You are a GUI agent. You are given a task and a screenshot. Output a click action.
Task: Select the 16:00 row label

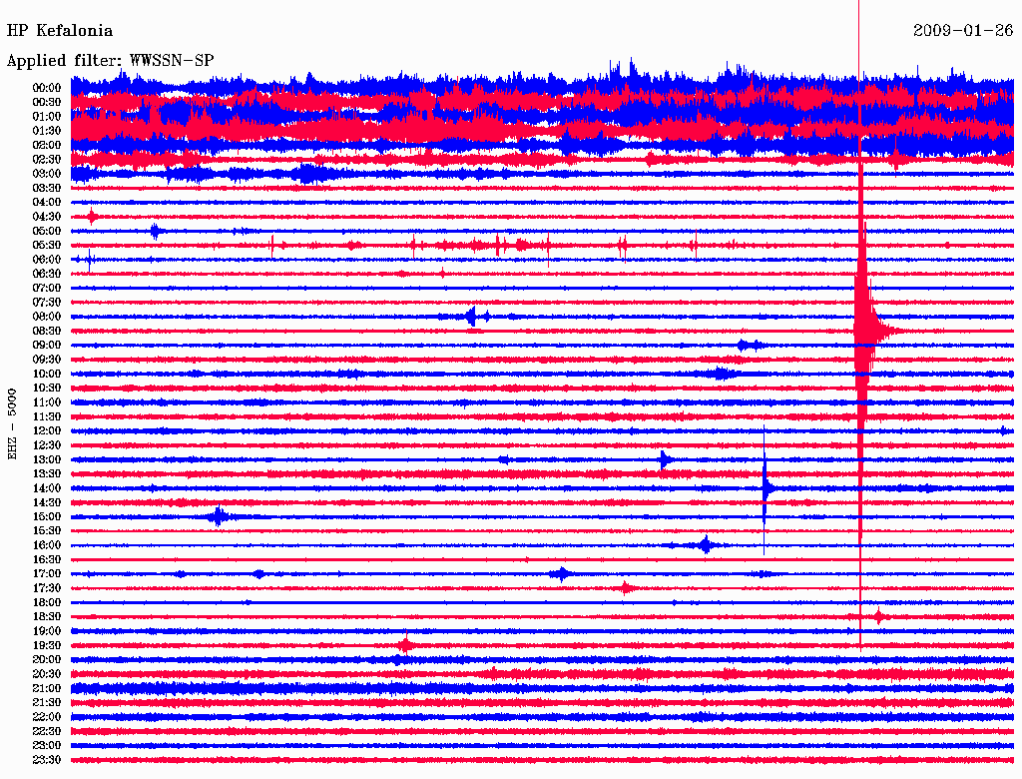click(x=47, y=545)
